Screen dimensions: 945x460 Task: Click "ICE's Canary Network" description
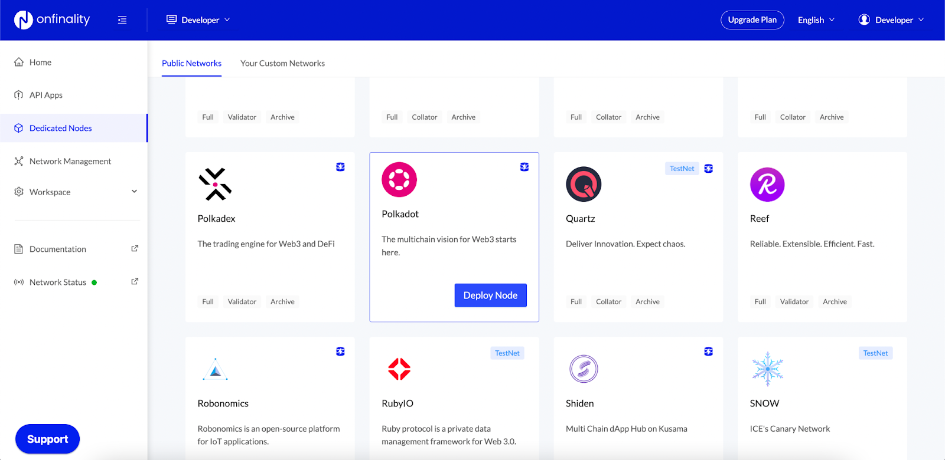(x=790, y=429)
